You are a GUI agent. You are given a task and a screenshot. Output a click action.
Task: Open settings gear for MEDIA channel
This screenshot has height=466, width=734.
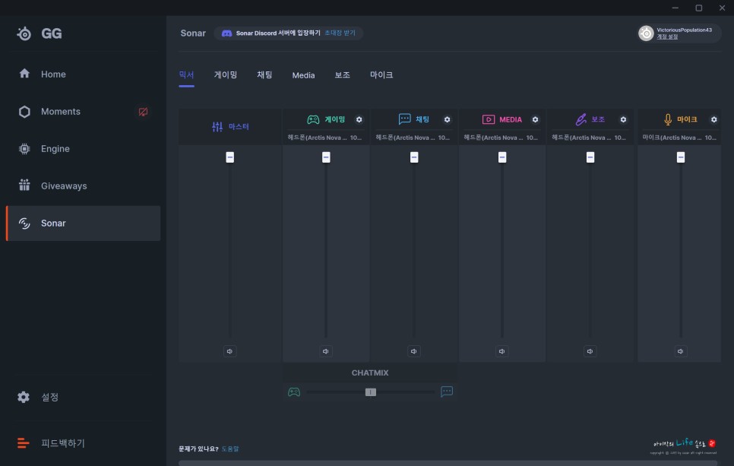536,119
